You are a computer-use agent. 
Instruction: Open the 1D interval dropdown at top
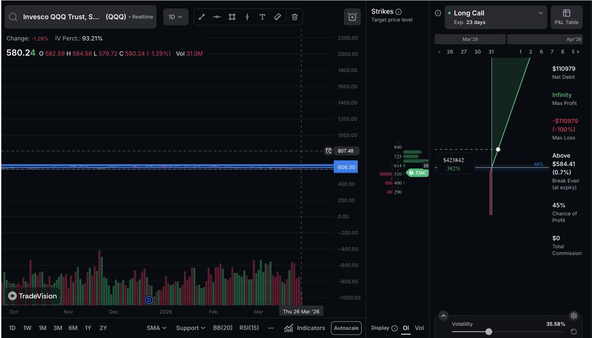click(175, 17)
